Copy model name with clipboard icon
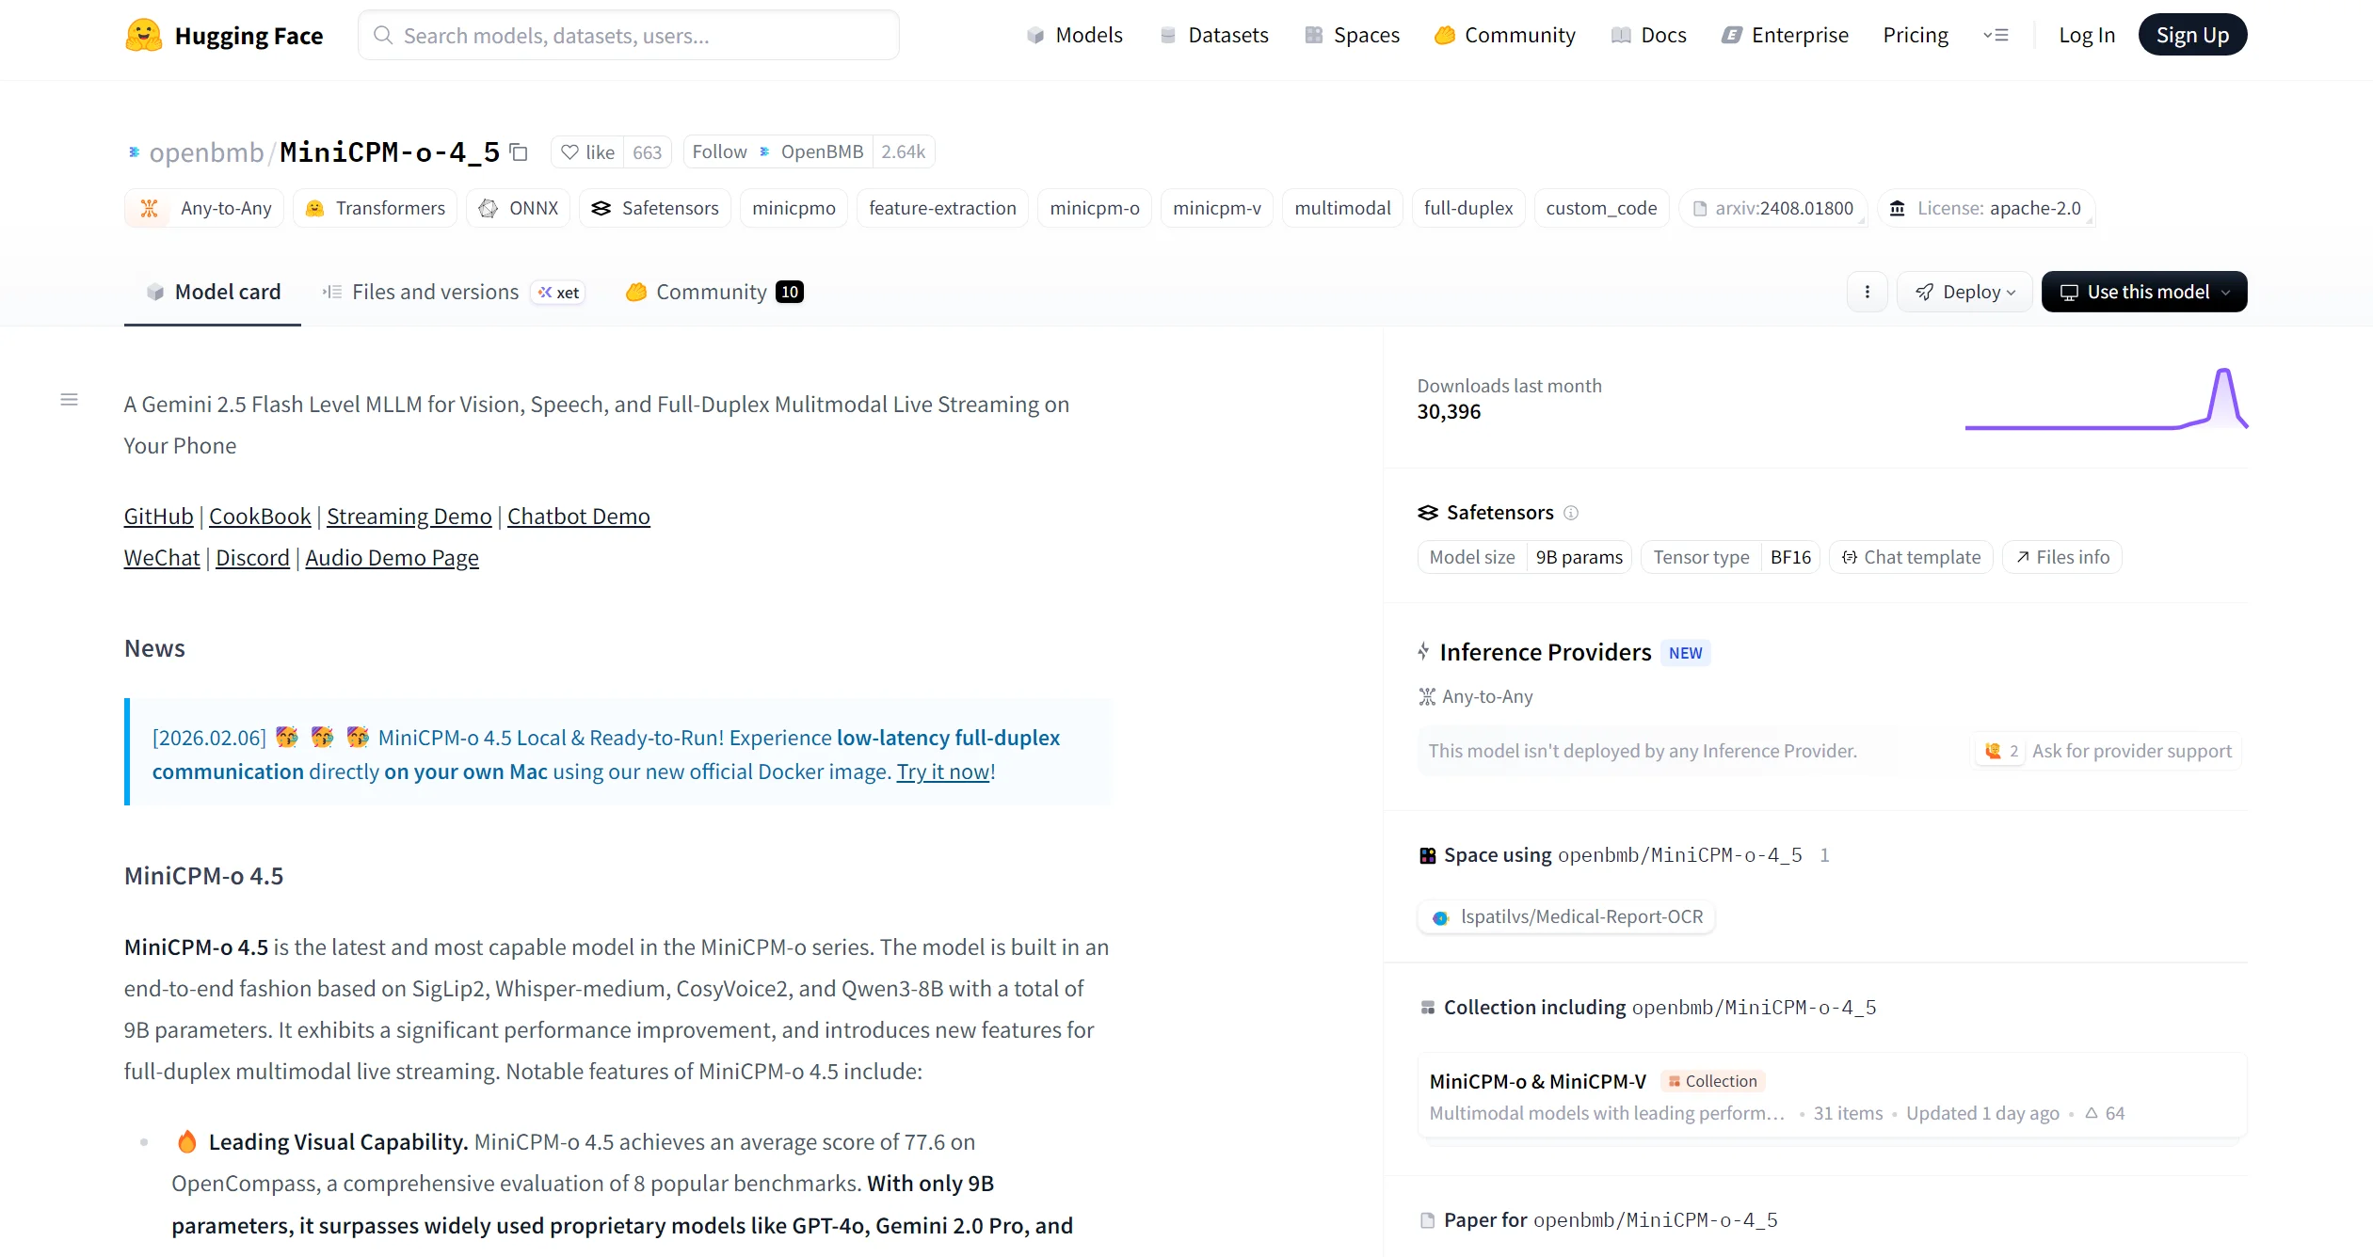The width and height of the screenshot is (2373, 1257). (x=519, y=151)
